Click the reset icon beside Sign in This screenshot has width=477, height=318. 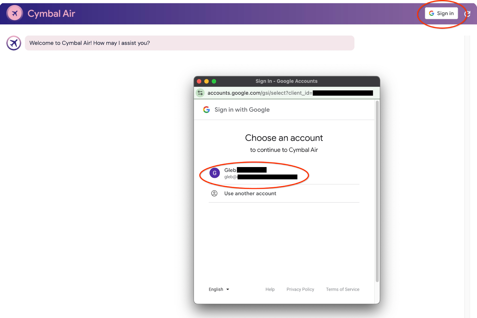(x=467, y=14)
